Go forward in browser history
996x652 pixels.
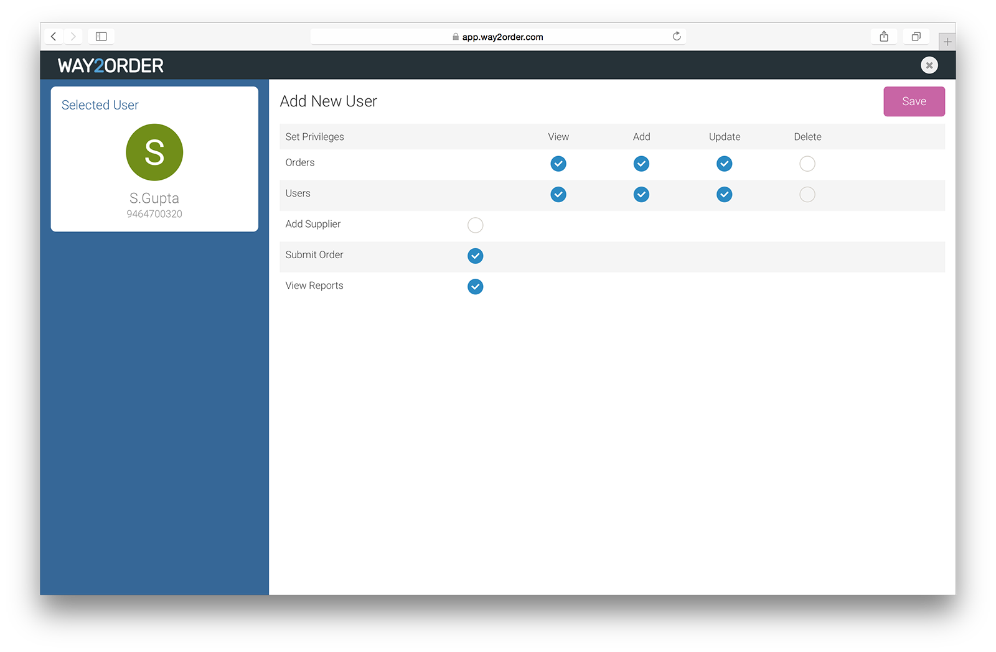(x=73, y=37)
